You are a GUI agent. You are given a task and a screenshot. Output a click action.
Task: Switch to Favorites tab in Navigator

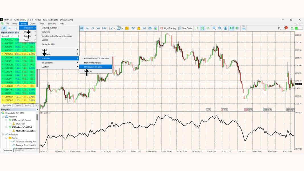coord(19,150)
